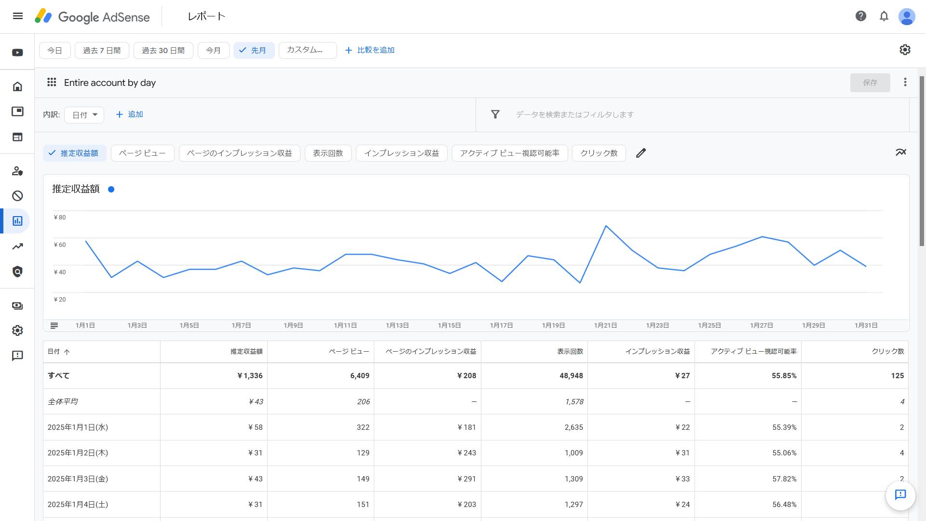Open the 日付 breakdown dropdown
The height and width of the screenshot is (521, 926).
84,115
